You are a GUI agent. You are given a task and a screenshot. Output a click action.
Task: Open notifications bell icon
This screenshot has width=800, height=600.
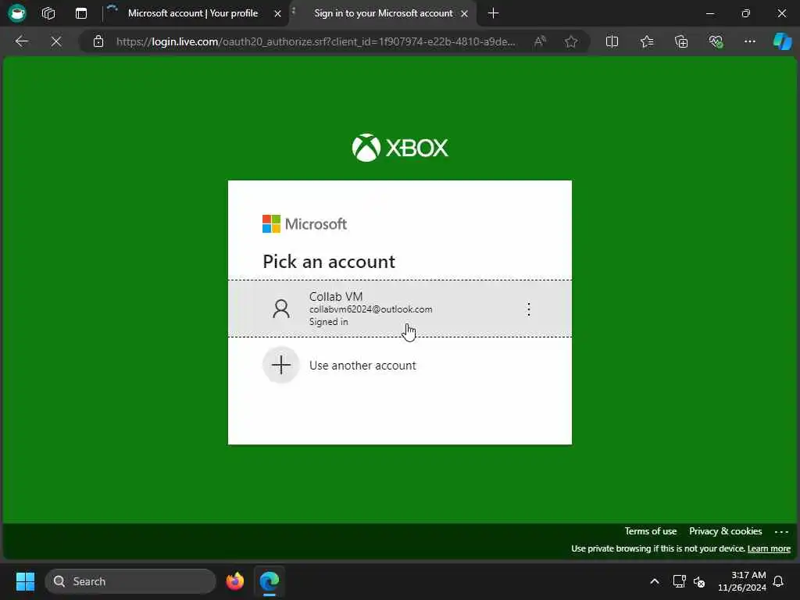[779, 581]
